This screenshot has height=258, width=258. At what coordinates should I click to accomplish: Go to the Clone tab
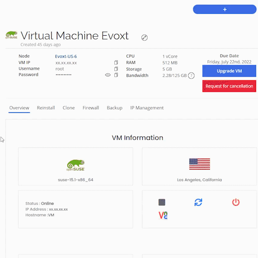[x=69, y=108]
